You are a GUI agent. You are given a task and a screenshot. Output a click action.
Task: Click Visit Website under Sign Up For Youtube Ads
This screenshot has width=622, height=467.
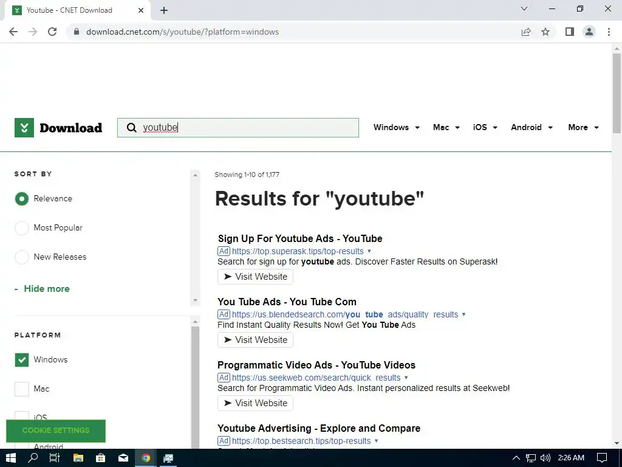[x=256, y=277]
